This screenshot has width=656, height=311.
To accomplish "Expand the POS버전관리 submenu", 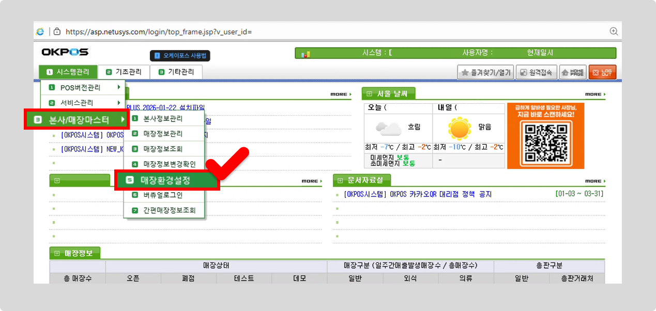I will pos(83,88).
